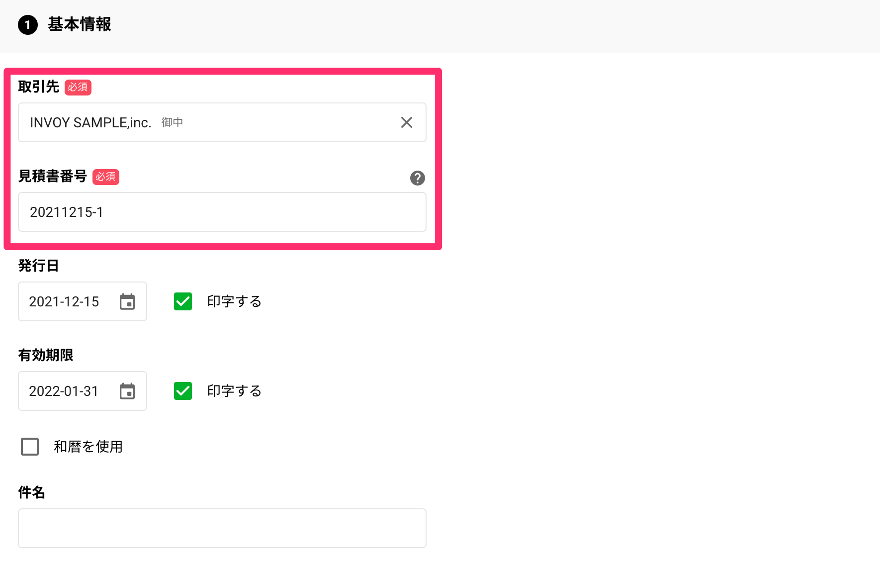Enable 和暦を使用 checkbox

(x=30, y=447)
